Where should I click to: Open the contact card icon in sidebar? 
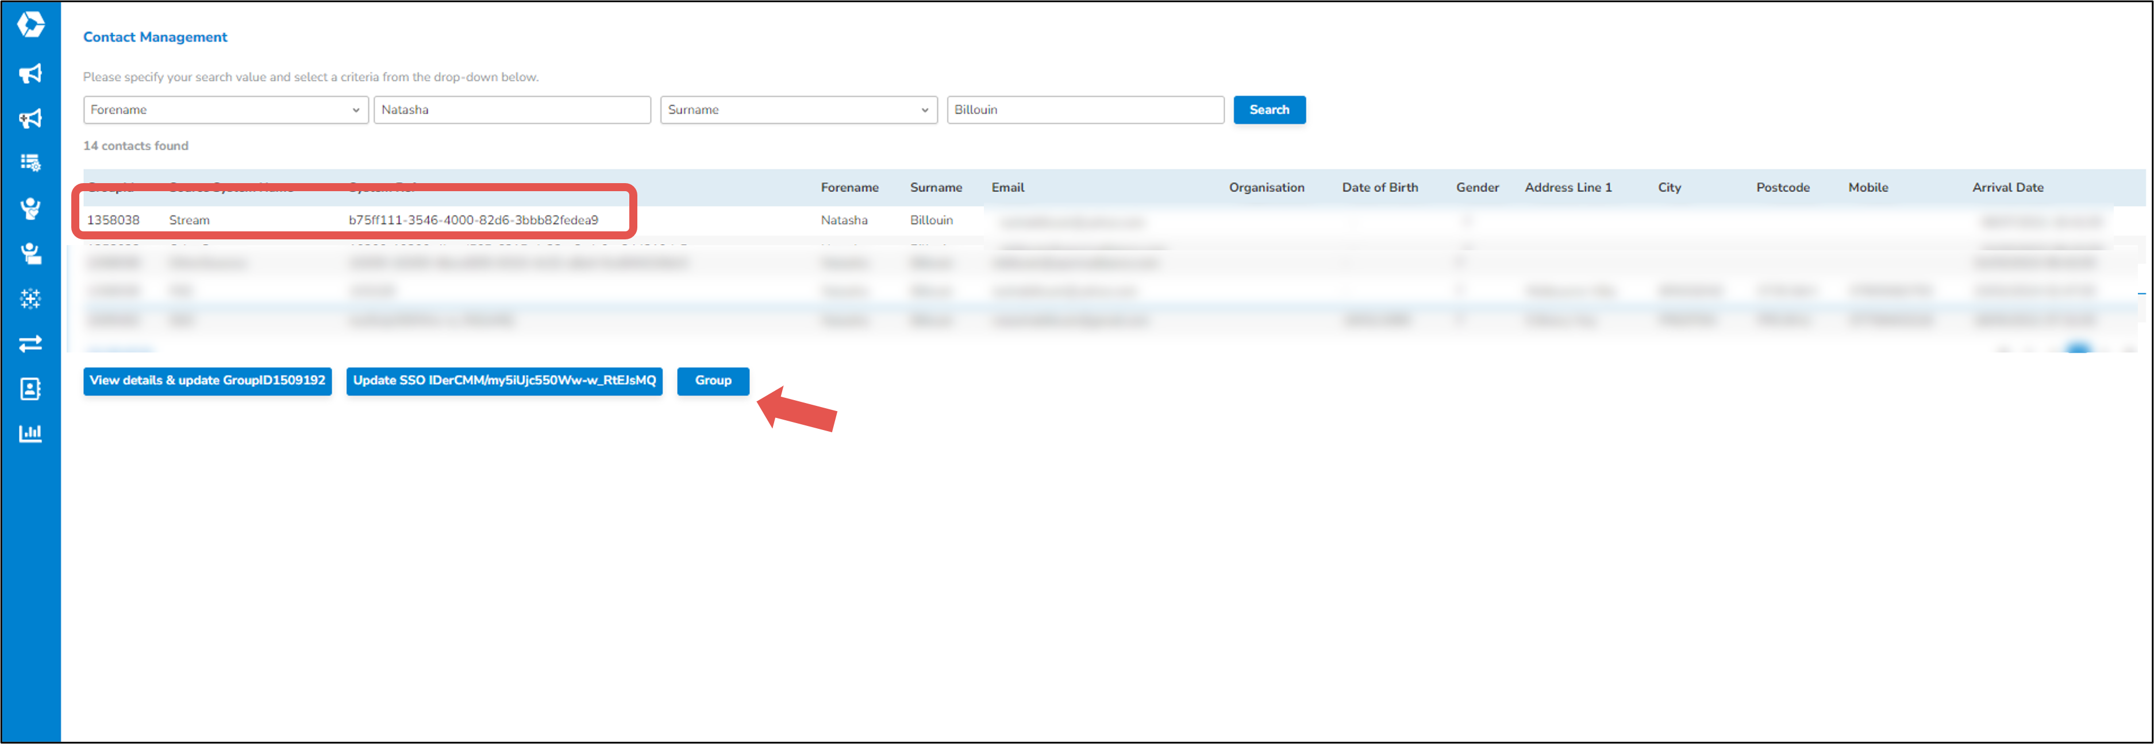(30, 388)
